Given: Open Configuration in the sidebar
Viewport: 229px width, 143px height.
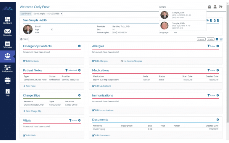Looking at the screenshot, I should coord(8,69).
